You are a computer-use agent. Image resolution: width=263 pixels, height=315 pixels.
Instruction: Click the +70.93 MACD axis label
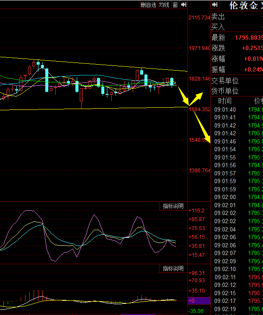197,281
